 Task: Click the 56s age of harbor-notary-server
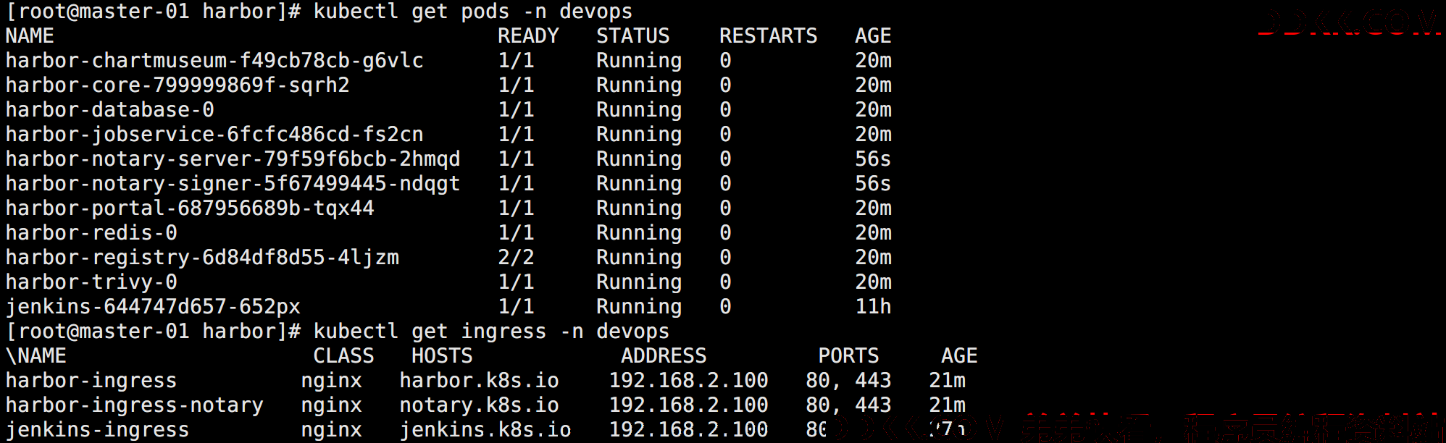873,159
